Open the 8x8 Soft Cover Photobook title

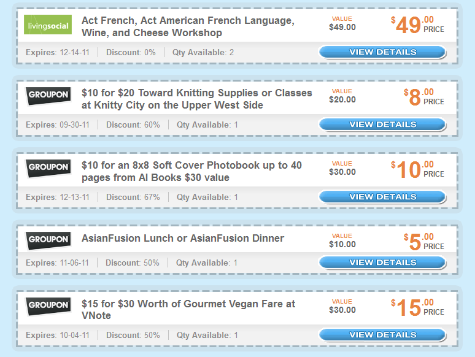(191, 171)
